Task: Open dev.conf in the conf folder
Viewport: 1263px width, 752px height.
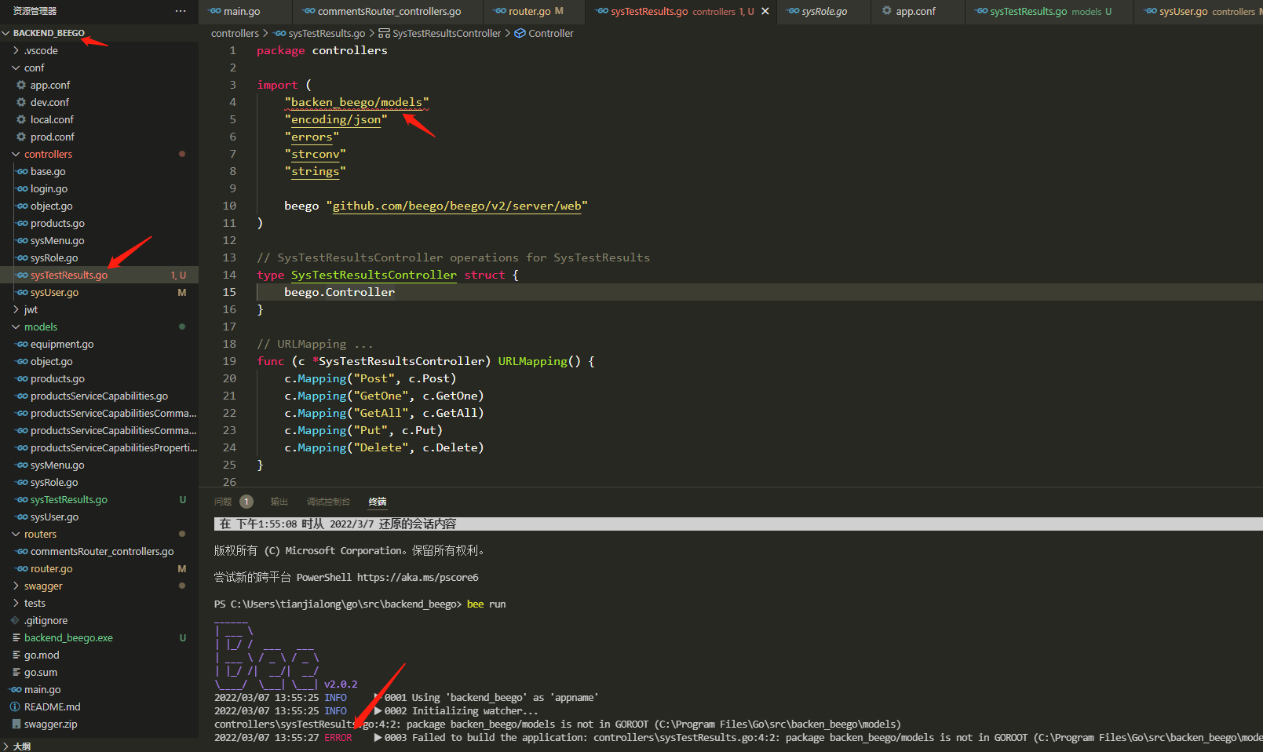Action: 49,102
